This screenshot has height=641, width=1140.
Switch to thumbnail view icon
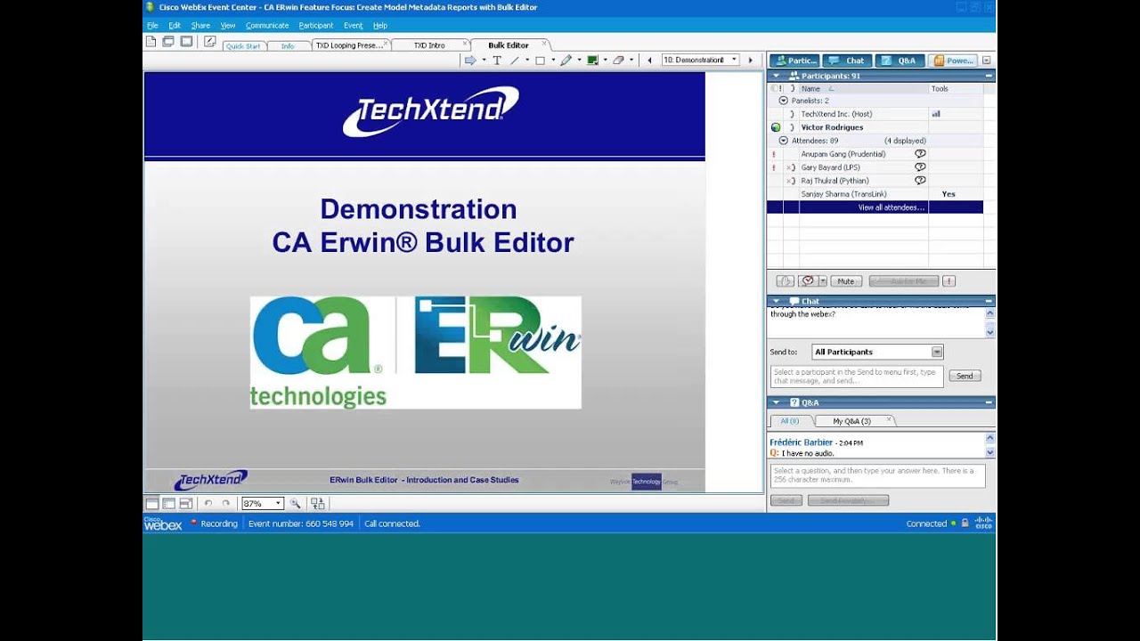pos(169,504)
